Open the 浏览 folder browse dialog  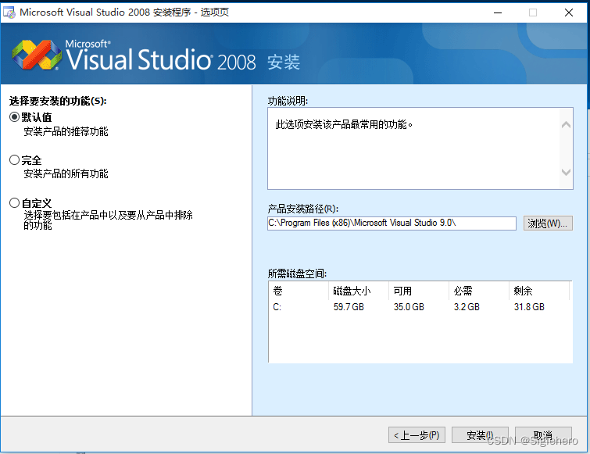[x=547, y=223]
